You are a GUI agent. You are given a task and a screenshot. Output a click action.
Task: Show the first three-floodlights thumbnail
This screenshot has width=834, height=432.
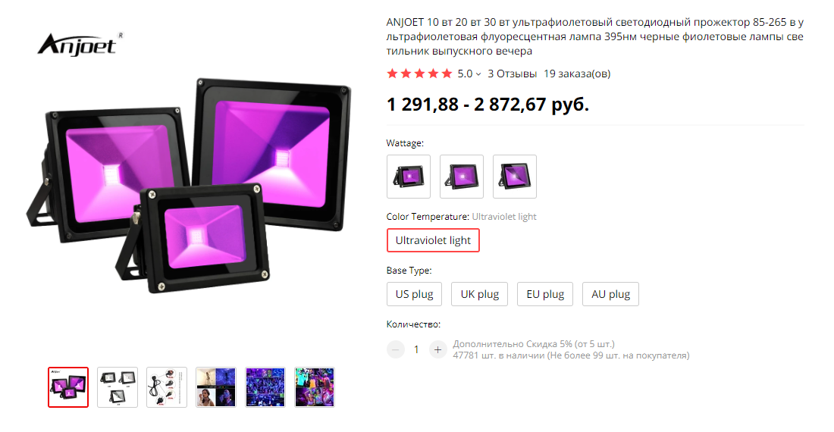(x=68, y=387)
